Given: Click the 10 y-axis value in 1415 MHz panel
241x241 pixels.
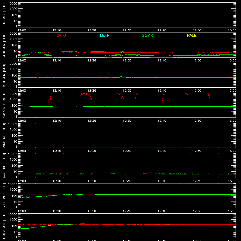Looking at the screenshot, I should pyautogui.click(x=15, y=111).
